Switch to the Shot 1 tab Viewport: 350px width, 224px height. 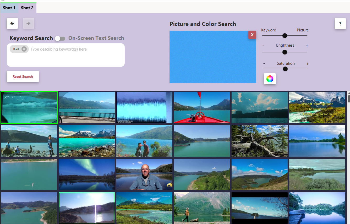pos(9,8)
